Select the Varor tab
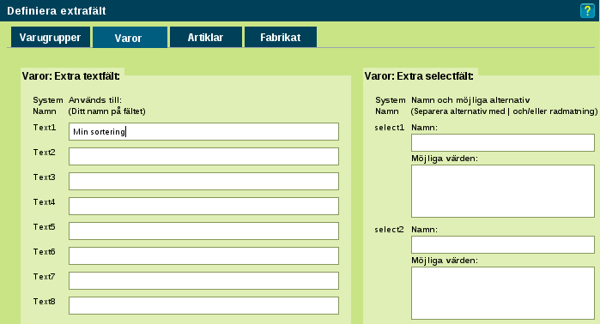 click(130, 38)
